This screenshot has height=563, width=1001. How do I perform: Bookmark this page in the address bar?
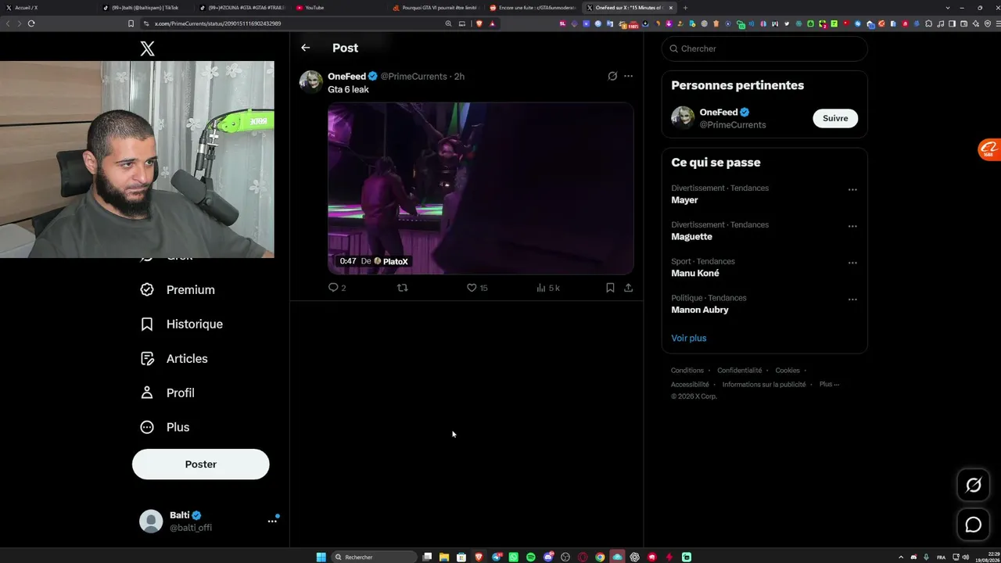click(131, 23)
